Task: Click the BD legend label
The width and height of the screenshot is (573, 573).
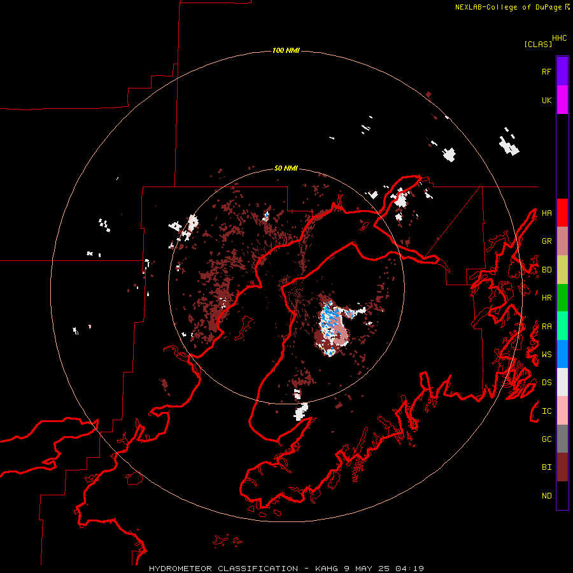Action: coord(546,270)
